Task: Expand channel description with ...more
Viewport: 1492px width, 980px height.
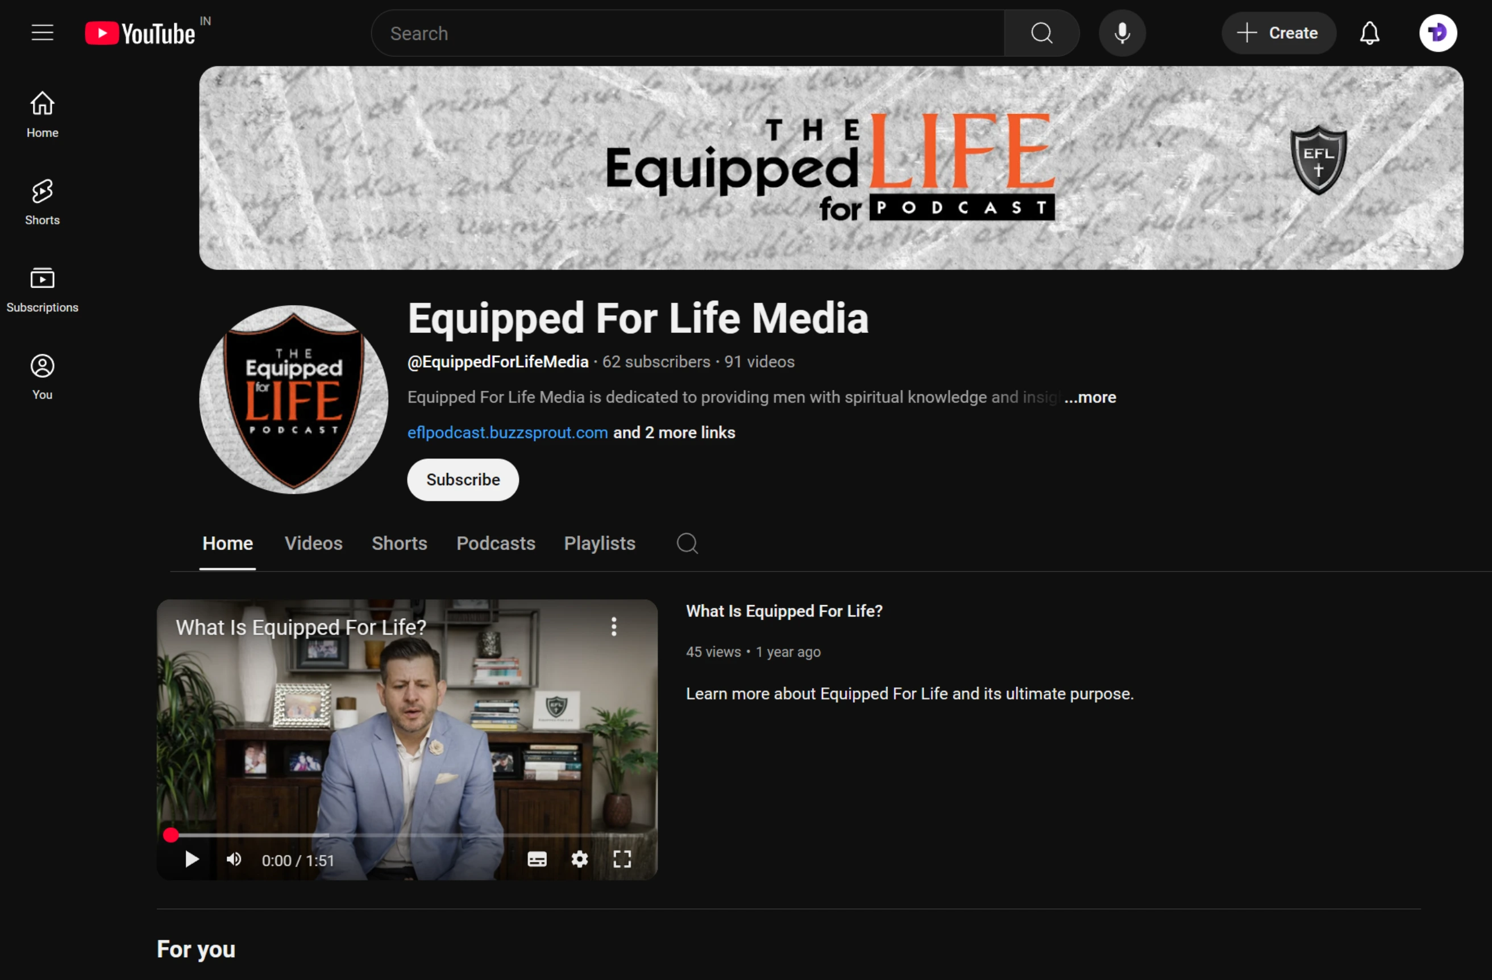Action: tap(1090, 397)
